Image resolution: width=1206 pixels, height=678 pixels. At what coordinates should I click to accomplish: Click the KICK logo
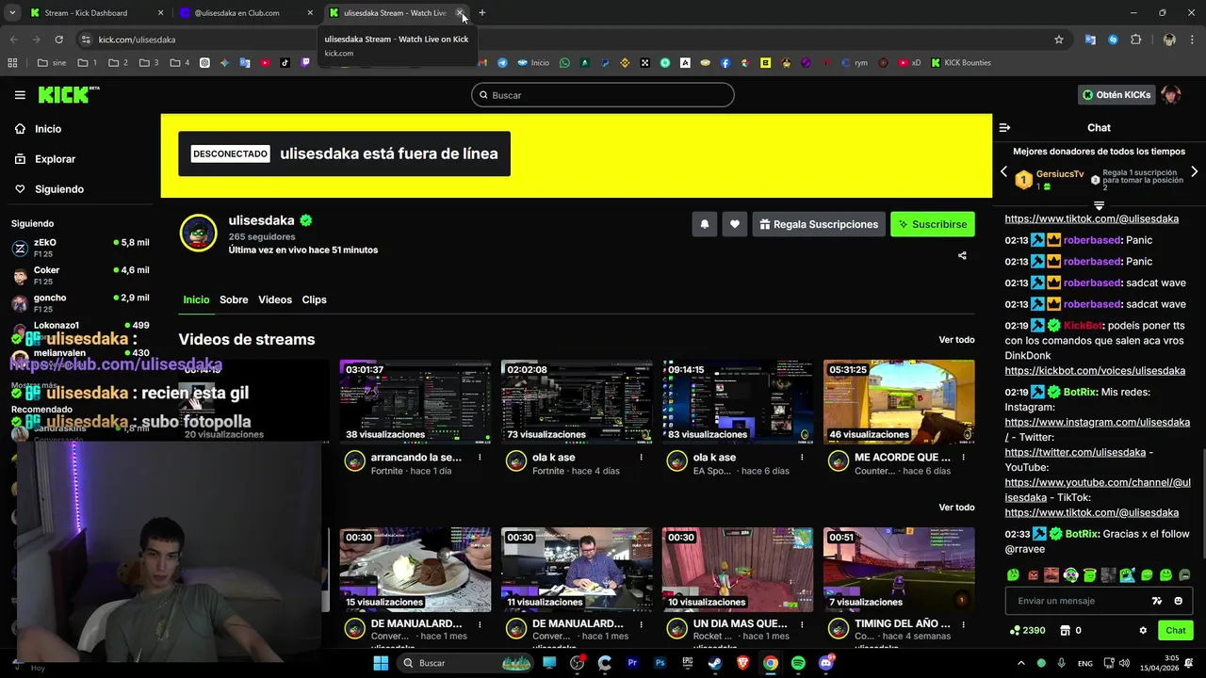(69, 94)
